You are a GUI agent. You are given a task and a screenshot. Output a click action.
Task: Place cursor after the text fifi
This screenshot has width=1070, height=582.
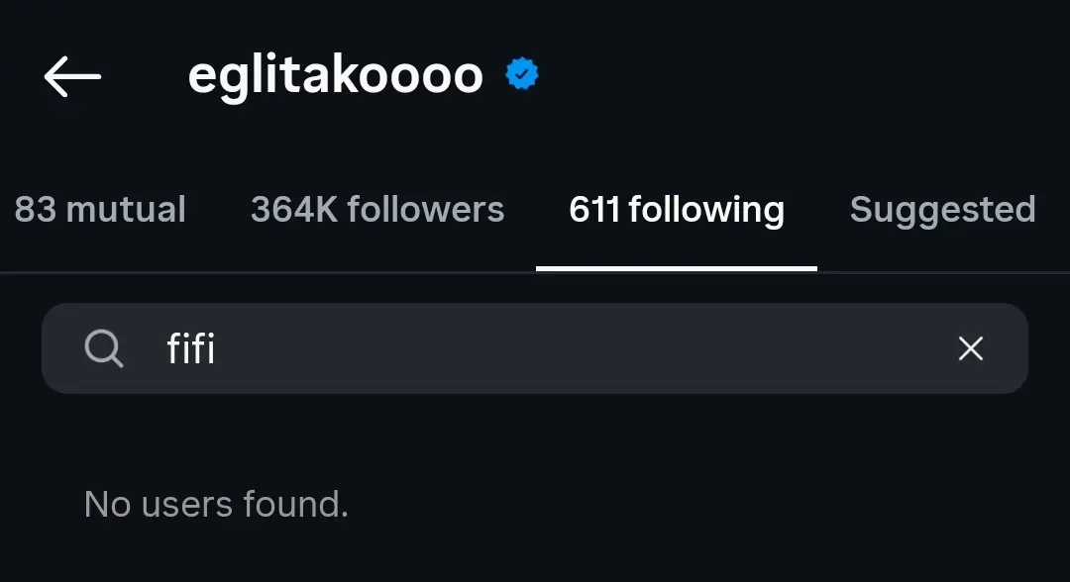[x=218, y=348]
